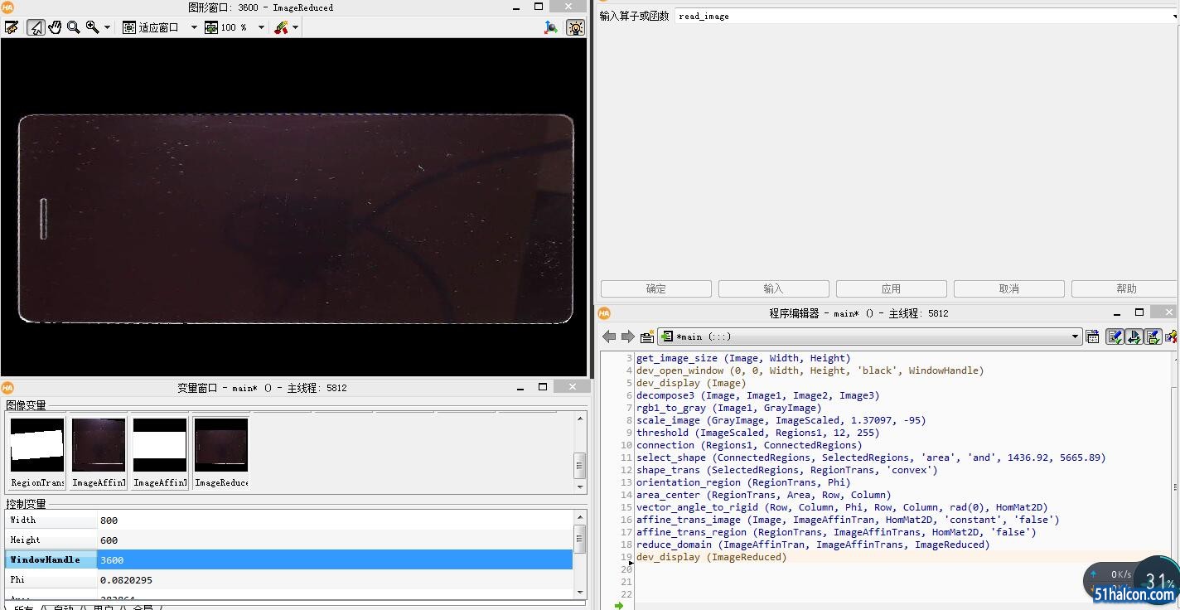
Task: Toggle the first checkmark editor icon
Action: tap(1115, 336)
